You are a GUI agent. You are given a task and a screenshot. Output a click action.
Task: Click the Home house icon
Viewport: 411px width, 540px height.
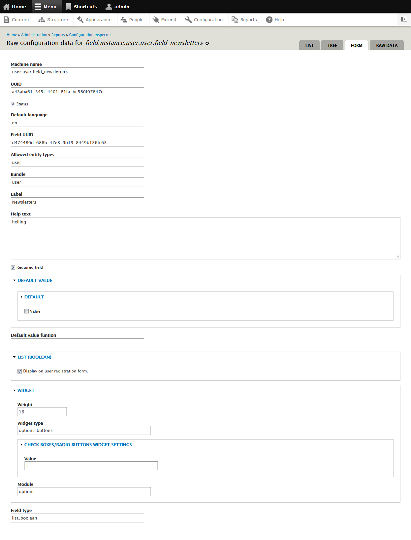pyautogui.click(x=6, y=7)
